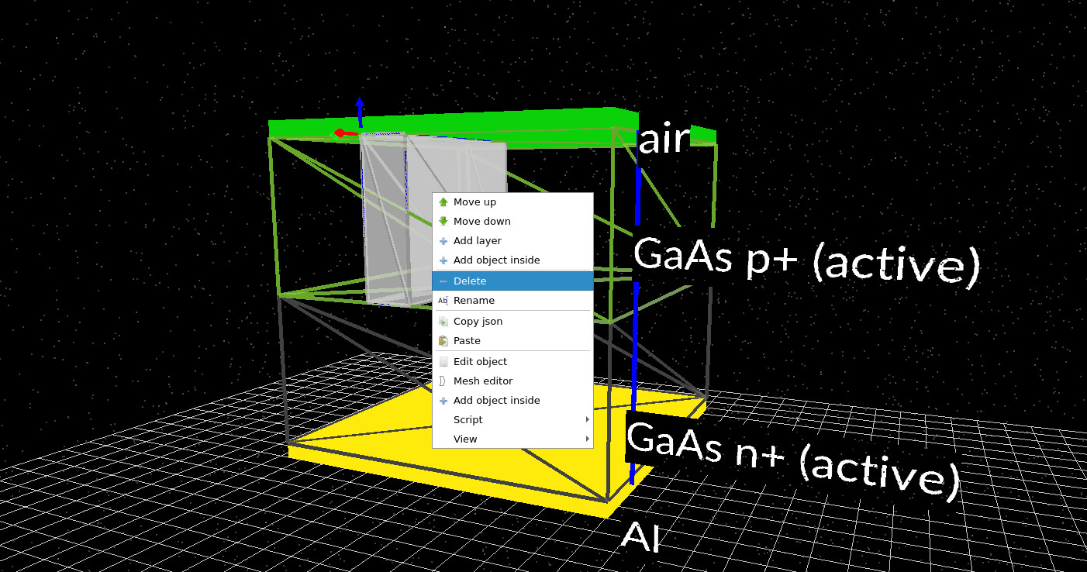
Task: Click the Move down green arrow icon
Action: [x=443, y=221]
